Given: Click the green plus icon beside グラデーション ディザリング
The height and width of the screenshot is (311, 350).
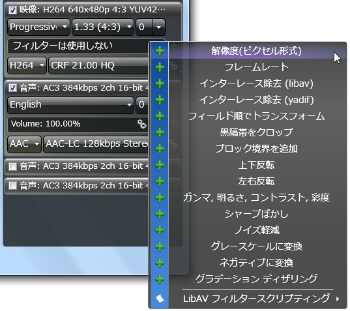Looking at the screenshot, I should point(160,279).
